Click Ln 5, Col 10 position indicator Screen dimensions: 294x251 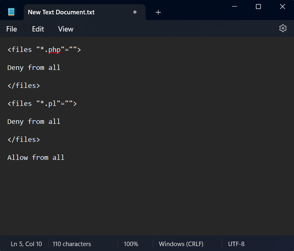[x=26, y=244]
